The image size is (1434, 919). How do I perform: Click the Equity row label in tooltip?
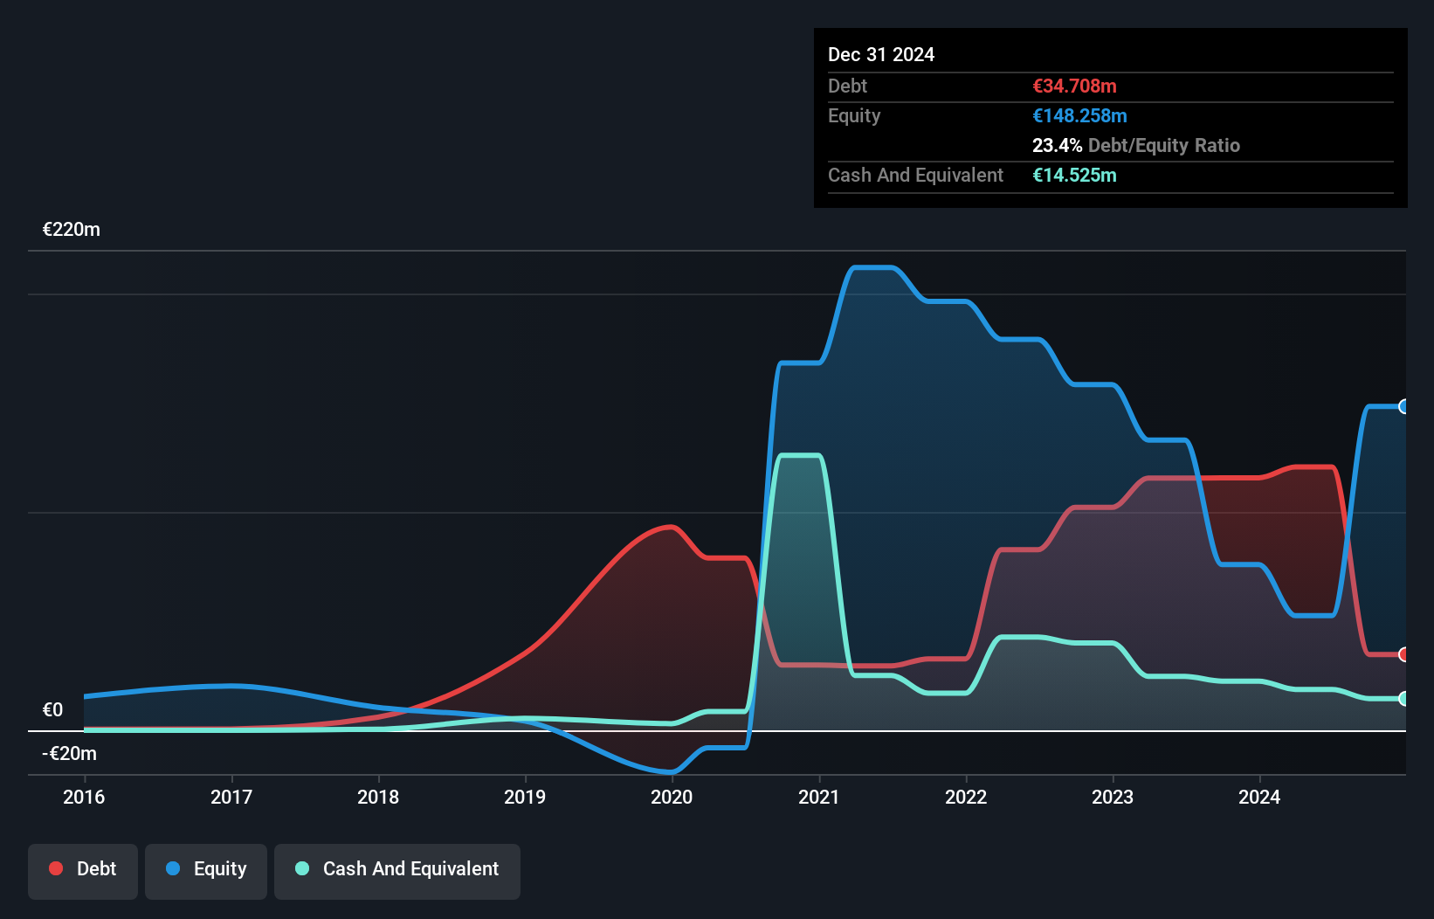(854, 115)
